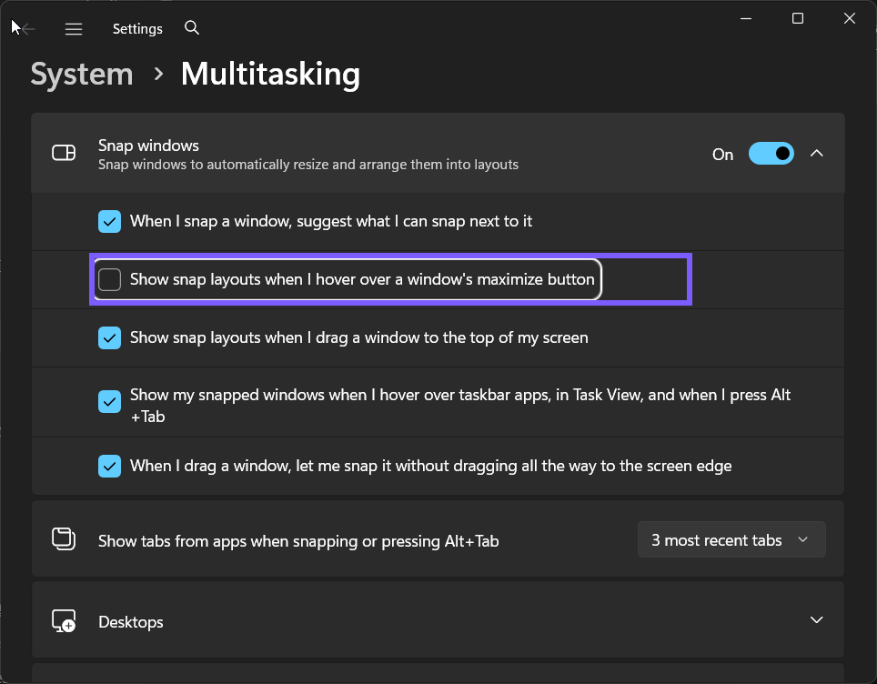This screenshot has width=877, height=684.
Task: Uncheck show snapped windows in Alt+Tab
Action: click(x=109, y=401)
